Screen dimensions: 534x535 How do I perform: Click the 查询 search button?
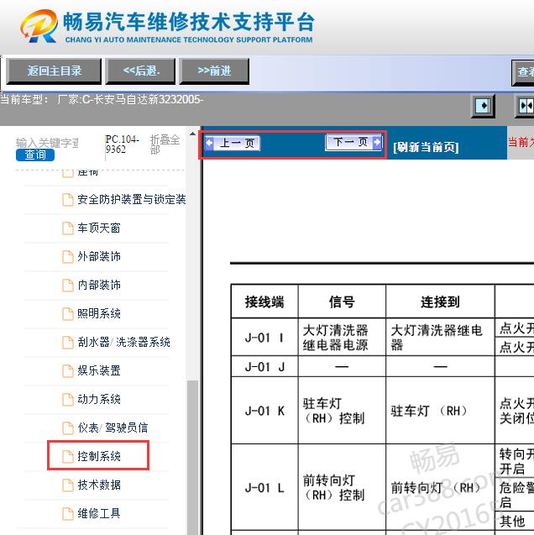point(35,155)
